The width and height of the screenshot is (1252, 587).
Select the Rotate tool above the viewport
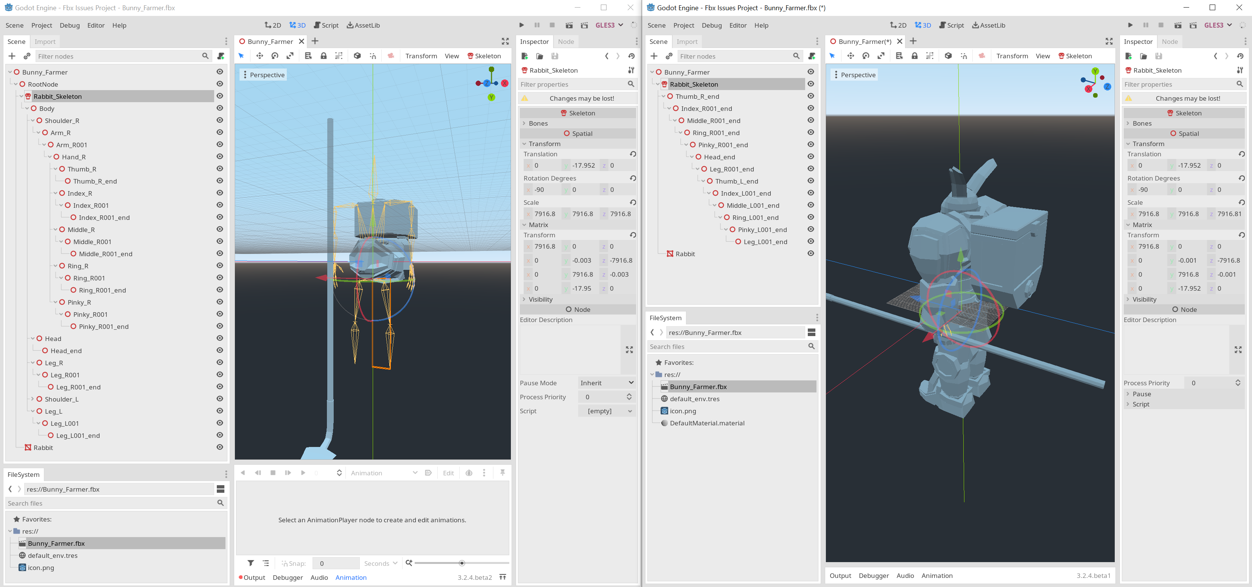coord(275,55)
